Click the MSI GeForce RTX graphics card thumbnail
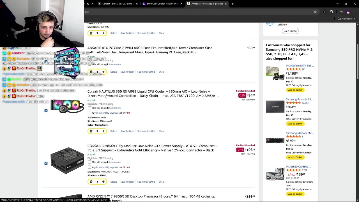 [x=275, y=73]
